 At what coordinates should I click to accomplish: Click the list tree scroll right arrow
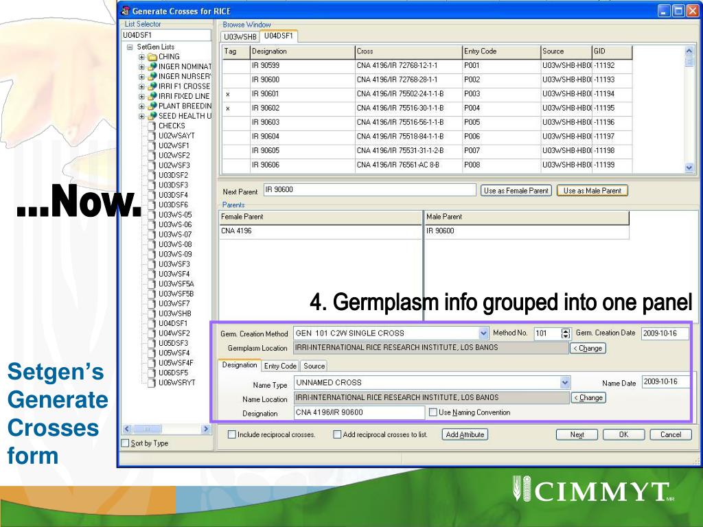pyautogui.click(x=206, y=429)
